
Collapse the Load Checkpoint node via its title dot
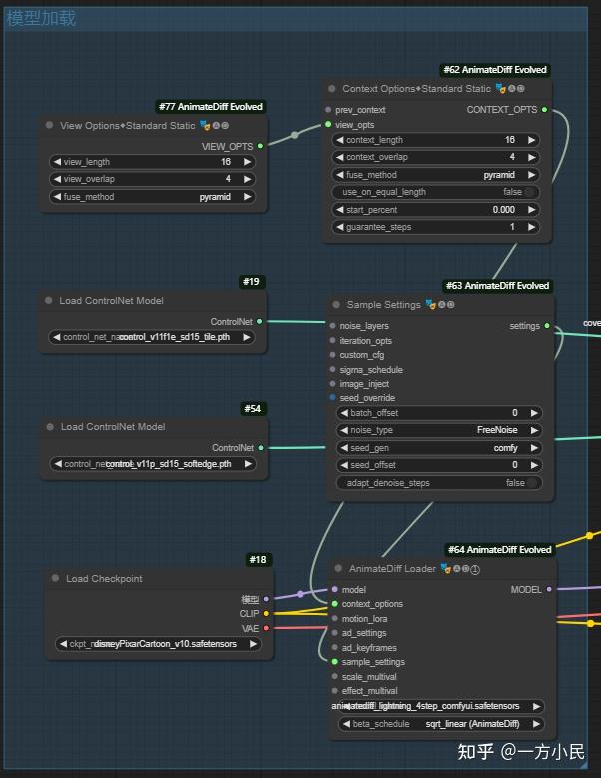point(54,579)
